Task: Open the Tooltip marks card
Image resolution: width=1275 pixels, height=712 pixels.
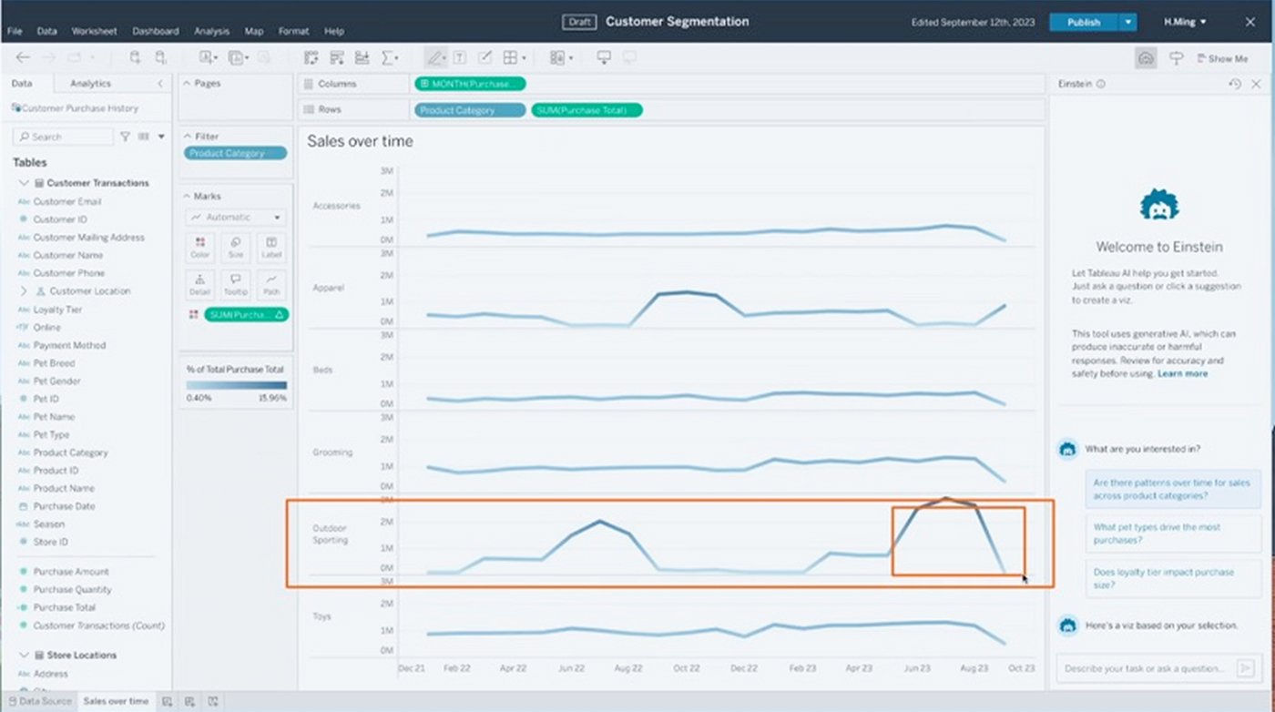Action: 236,284
